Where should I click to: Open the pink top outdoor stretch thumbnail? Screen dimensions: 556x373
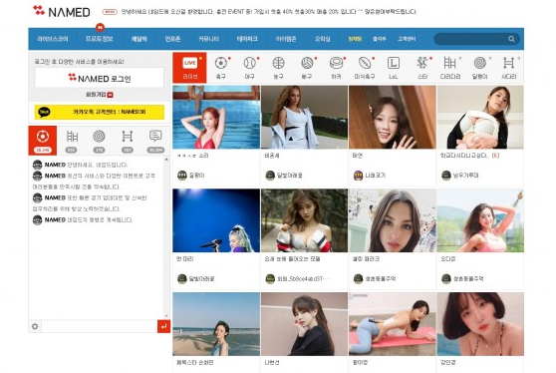[x=480, y=220]
